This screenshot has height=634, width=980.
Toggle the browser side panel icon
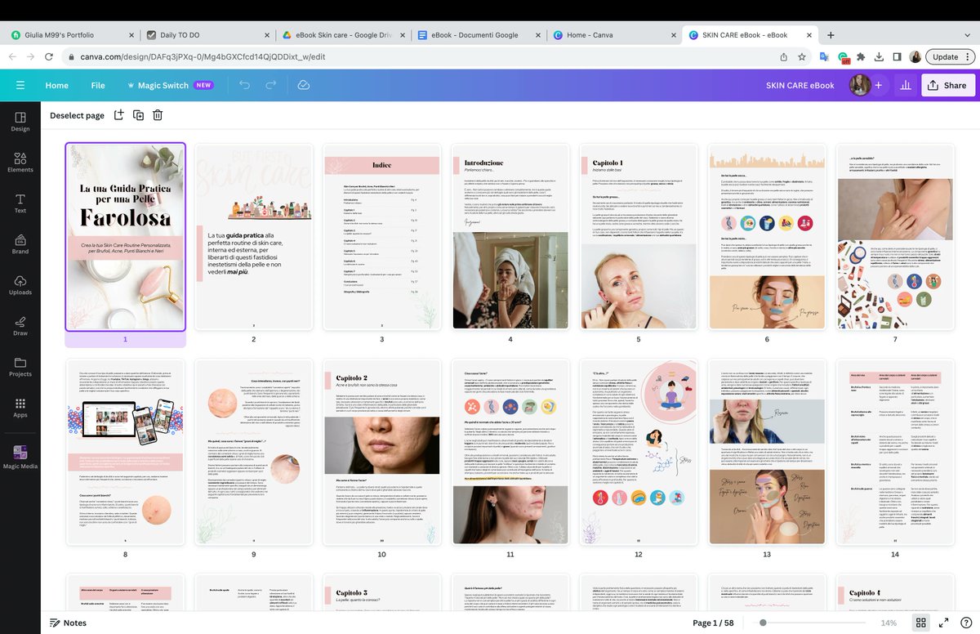(x=897, y=56)
